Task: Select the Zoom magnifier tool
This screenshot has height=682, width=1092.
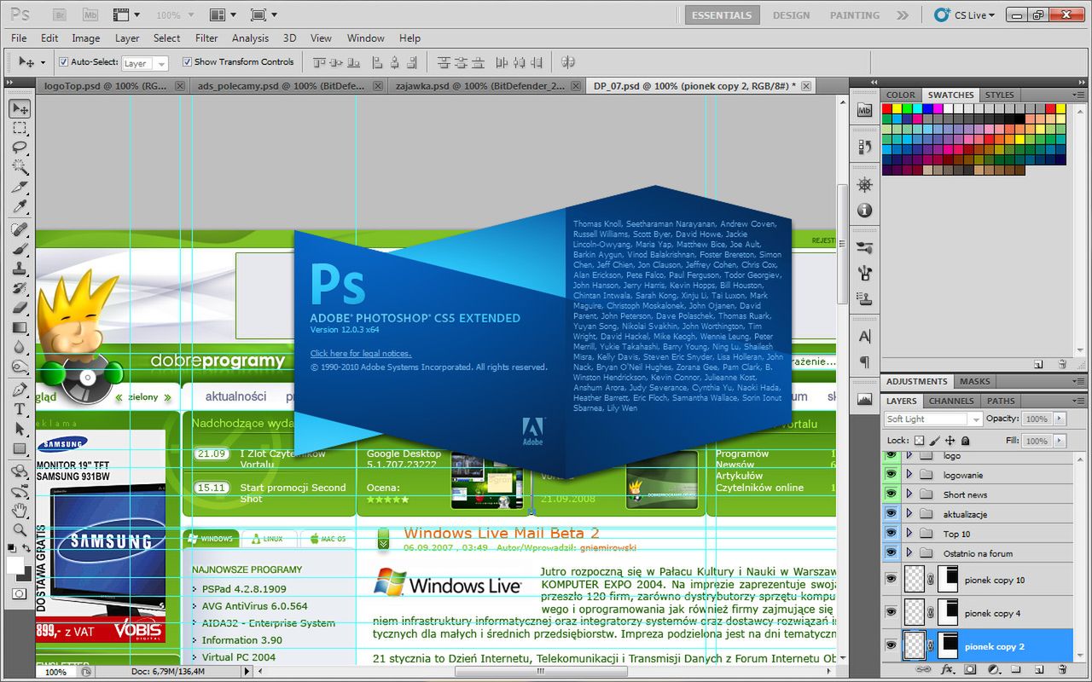Action: point(20,529)
